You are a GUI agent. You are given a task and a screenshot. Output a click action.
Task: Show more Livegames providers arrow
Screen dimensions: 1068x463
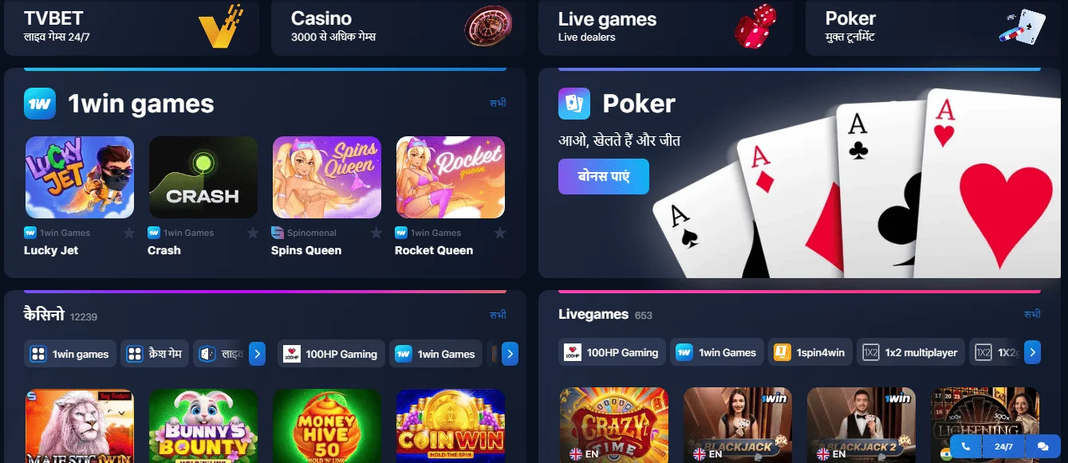tap(1032, 352)
